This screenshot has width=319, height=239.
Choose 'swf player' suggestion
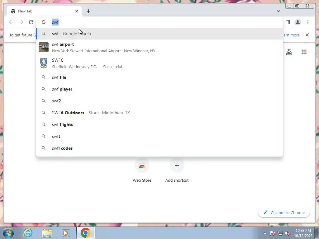159,89
